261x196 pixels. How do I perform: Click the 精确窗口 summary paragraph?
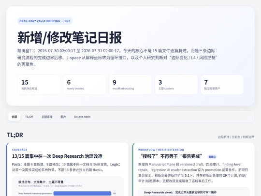117,58
